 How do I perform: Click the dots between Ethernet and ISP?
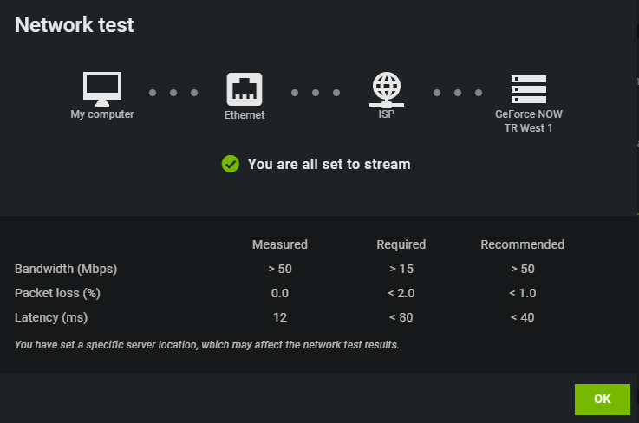pos(316,93)
